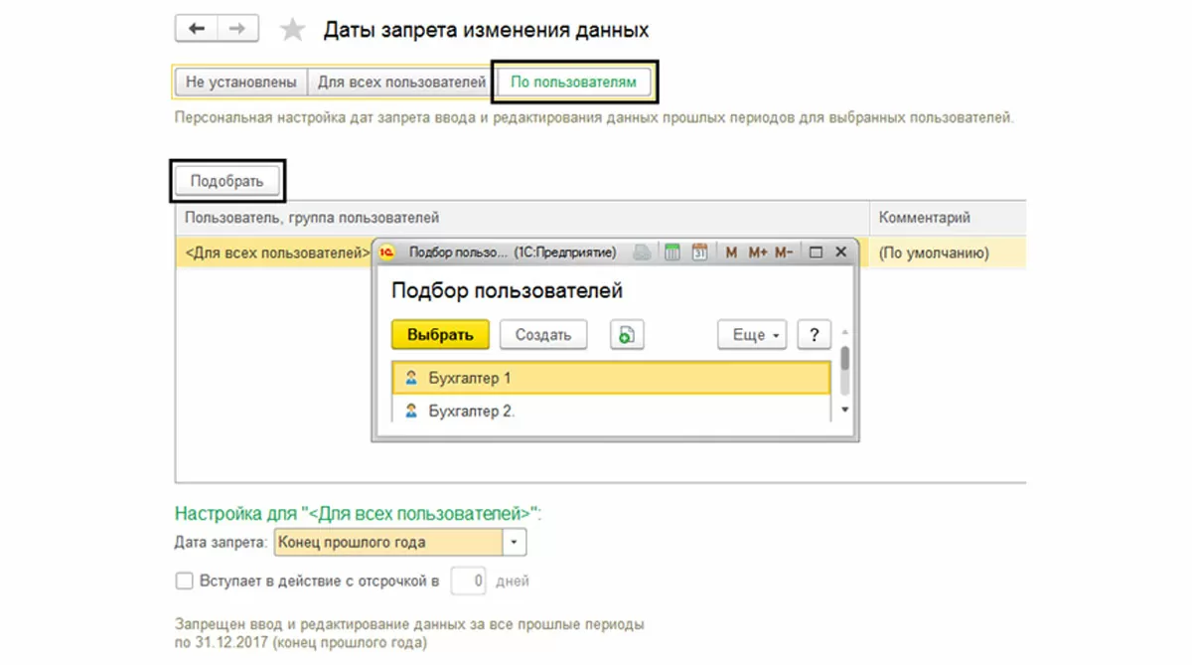Viewport: 1192px width, 665px height.
Task: Click the scroll up arrow in the user list
Action: 844,332
